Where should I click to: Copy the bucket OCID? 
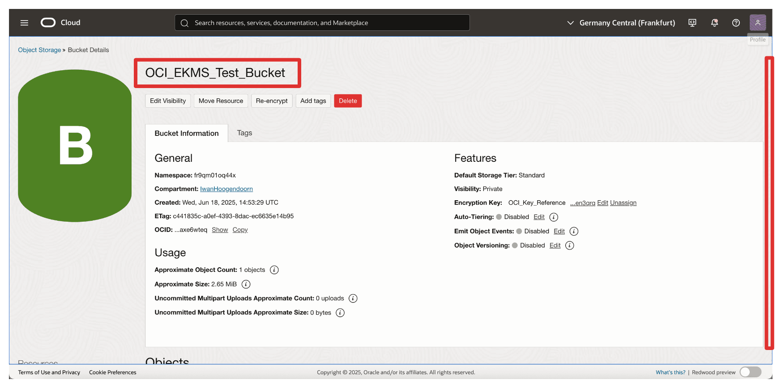(240, 230)
